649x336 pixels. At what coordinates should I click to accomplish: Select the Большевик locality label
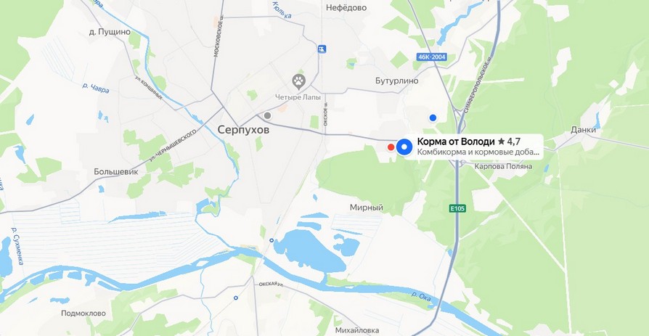point(116,171)
